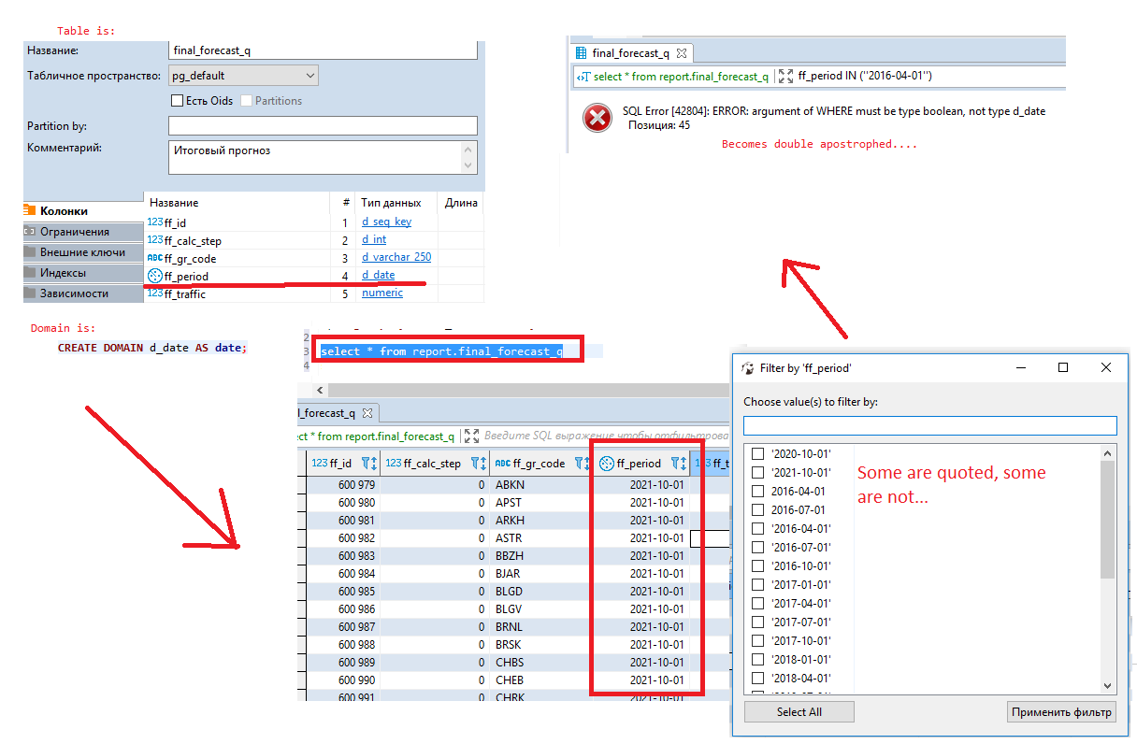
Task: Click the filter dialog vertical scrollbar thumb
Action: pos(1108,521)
